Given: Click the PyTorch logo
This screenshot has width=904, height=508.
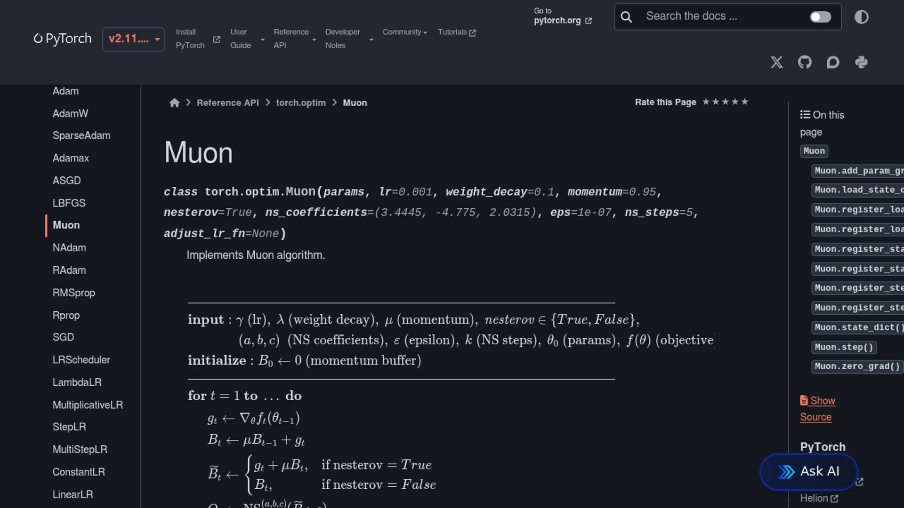Looking at the screenshot, I should click(63, 39).
